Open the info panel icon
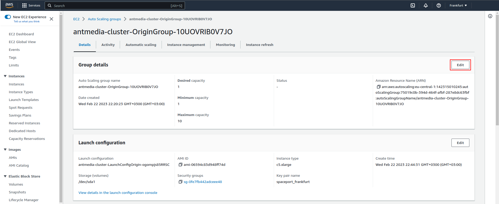This screenshot has height=204, width=499. coord(490,16)
